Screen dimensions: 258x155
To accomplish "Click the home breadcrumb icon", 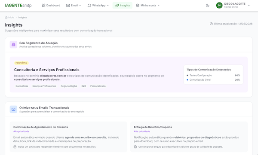I will [6, 18].
